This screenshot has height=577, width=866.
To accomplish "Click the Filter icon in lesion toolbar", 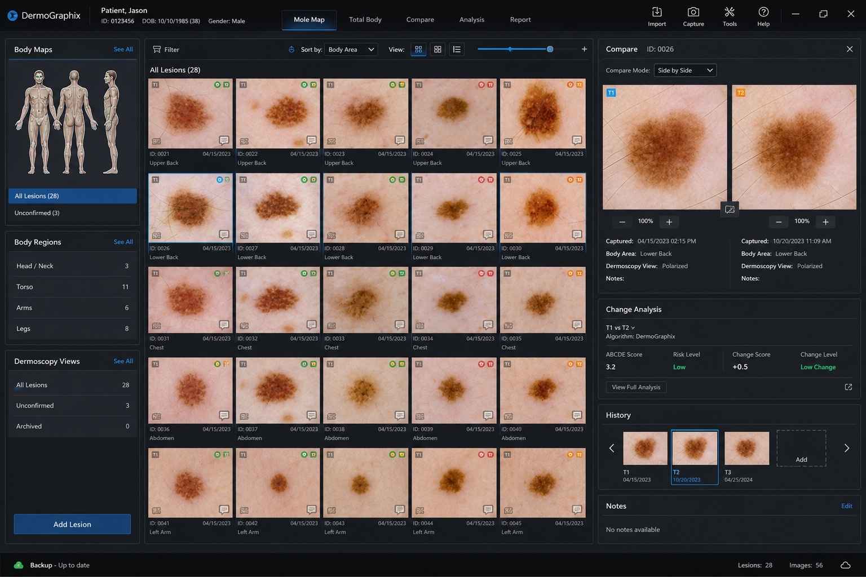I will coord(157,50).
